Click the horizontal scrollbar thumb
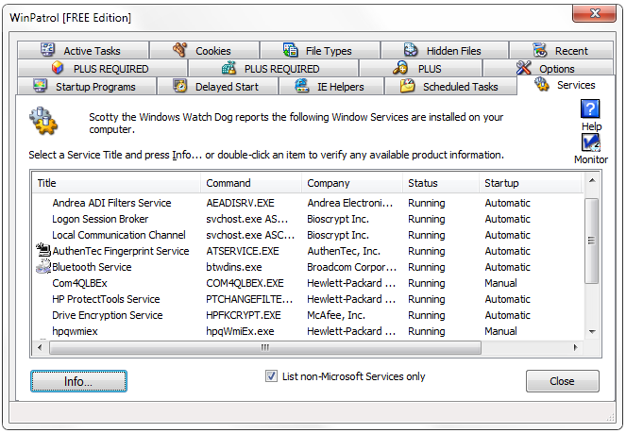Viewport: 626px width, 433px height. [265, 347]
